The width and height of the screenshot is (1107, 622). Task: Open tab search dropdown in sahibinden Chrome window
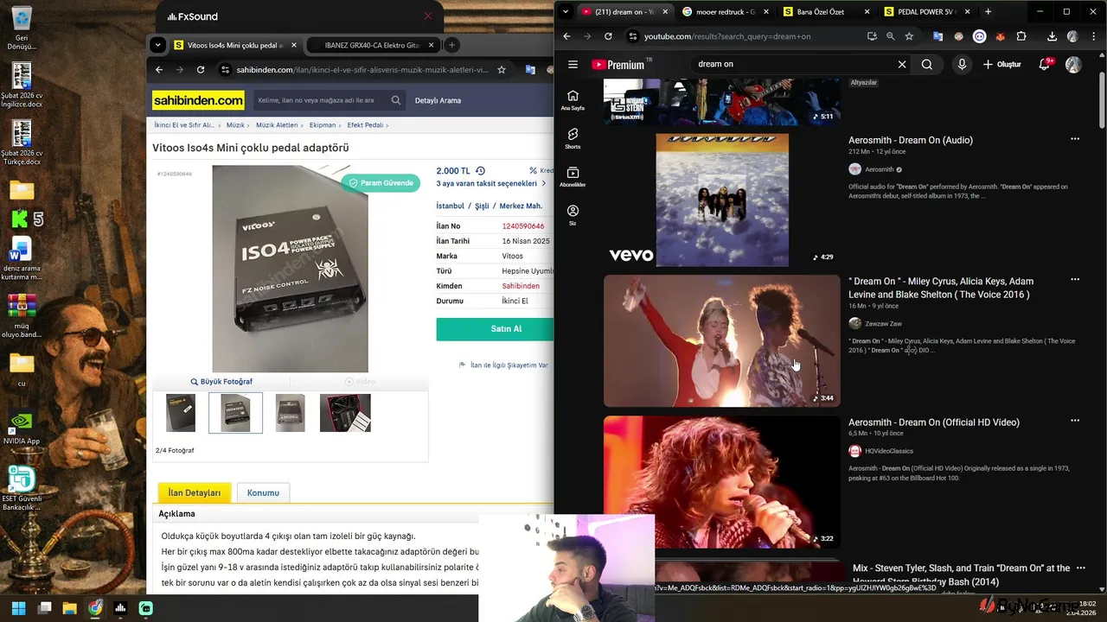(x=157, y=45)
